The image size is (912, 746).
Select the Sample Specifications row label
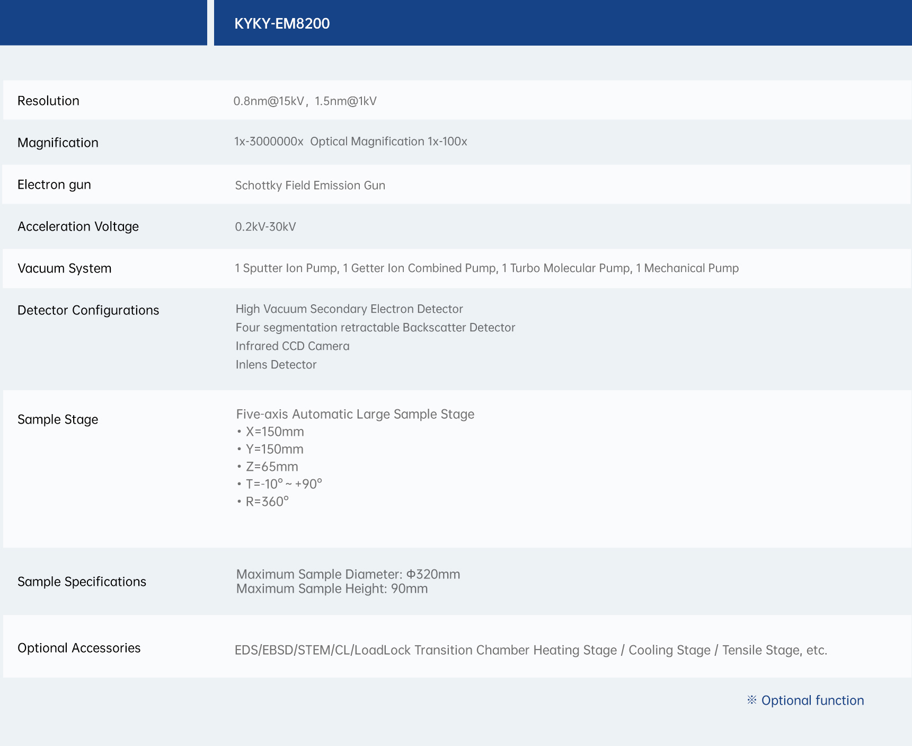click(82, 582)
